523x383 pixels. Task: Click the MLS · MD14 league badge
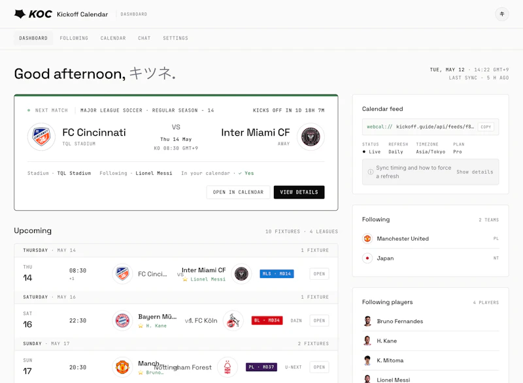pos(277,274)
